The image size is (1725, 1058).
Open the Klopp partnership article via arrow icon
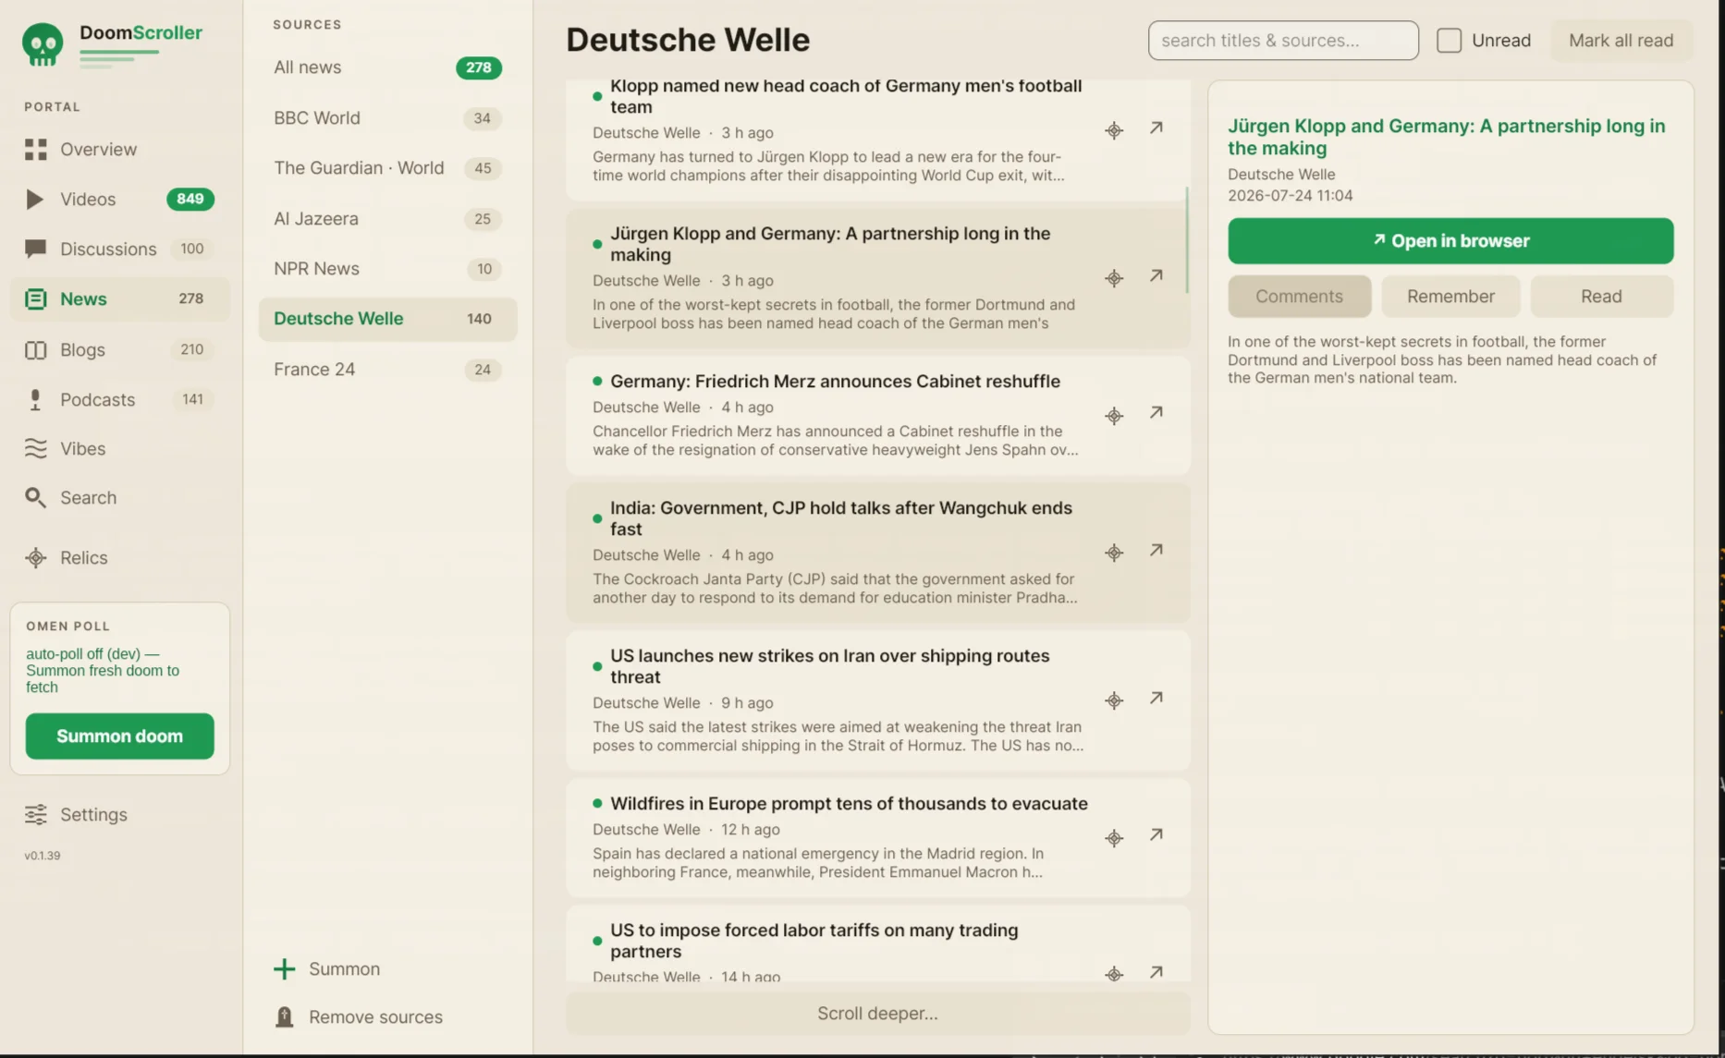point(1156,276)
